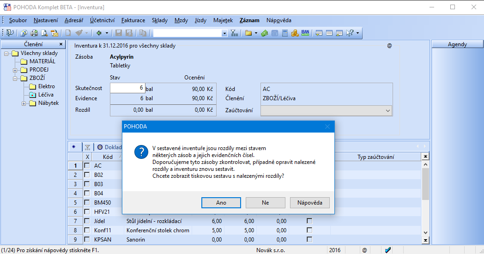Screen dimensions: 484x254
Task: Open the Sklady menu
Action: point(160,20)
